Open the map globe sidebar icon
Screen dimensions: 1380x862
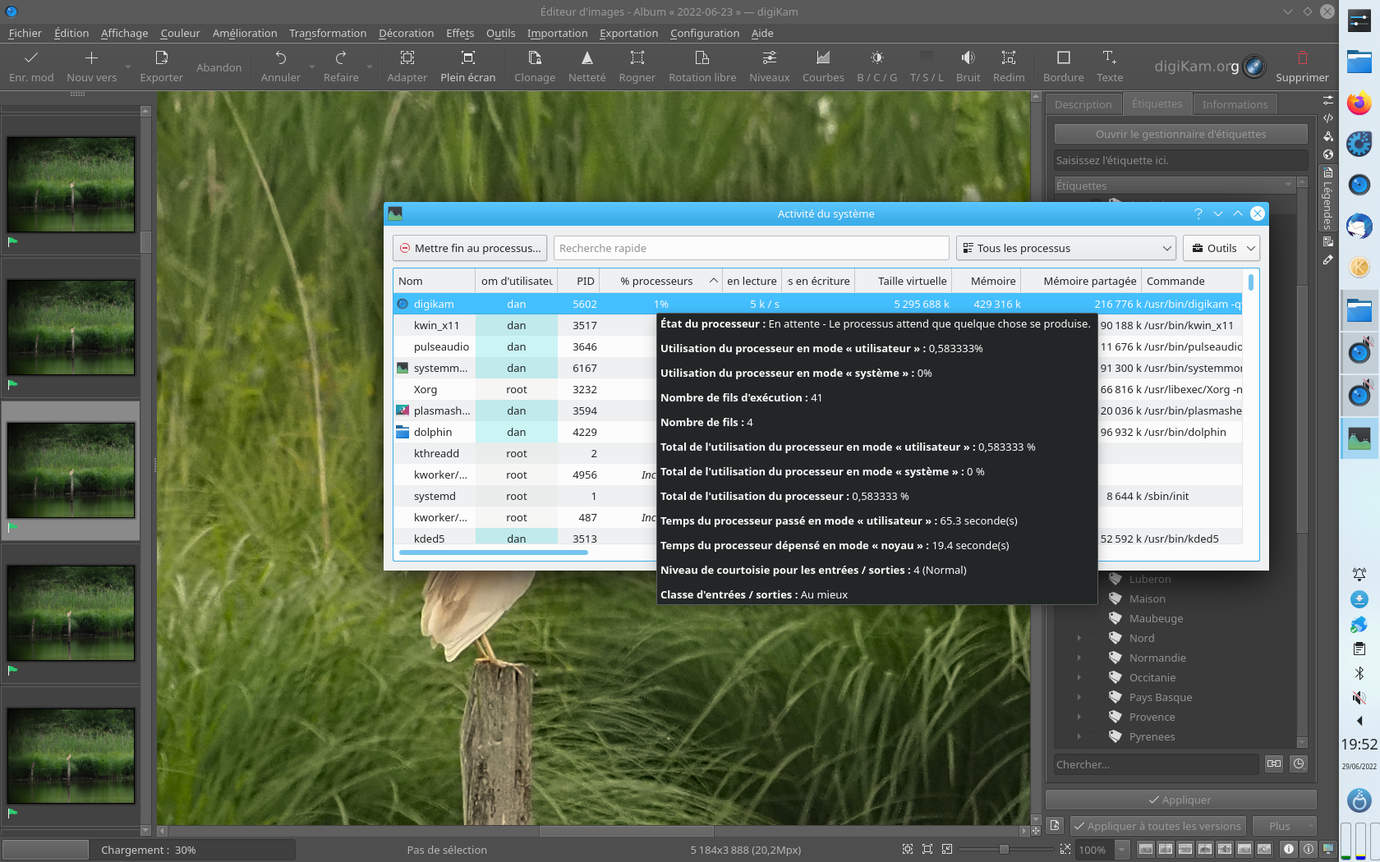click(x=1328, y=154)
